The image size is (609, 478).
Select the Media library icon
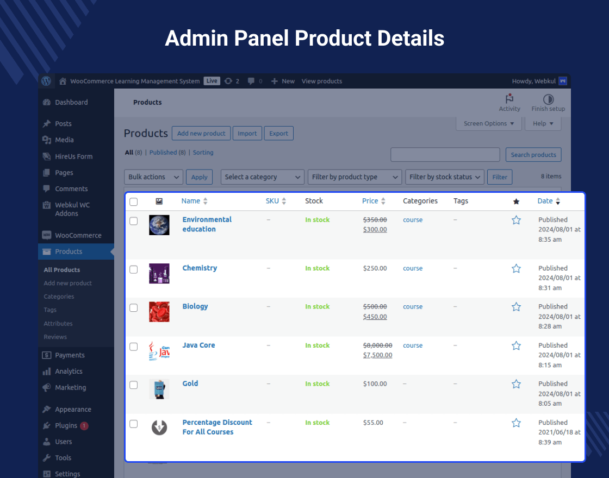46,140
